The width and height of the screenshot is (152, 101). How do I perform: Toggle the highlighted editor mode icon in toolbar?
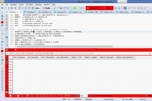tap(125, 8)
